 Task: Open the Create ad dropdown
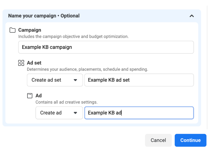click(59, 113)
